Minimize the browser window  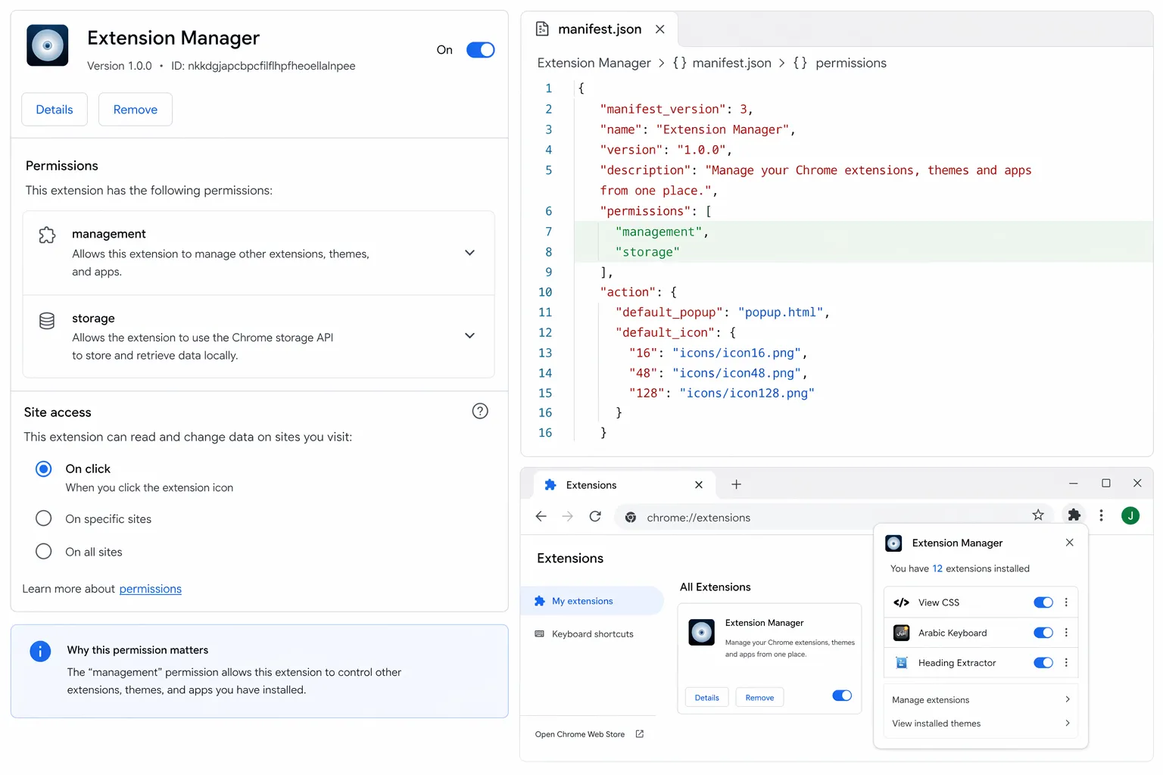[1074, 483]
